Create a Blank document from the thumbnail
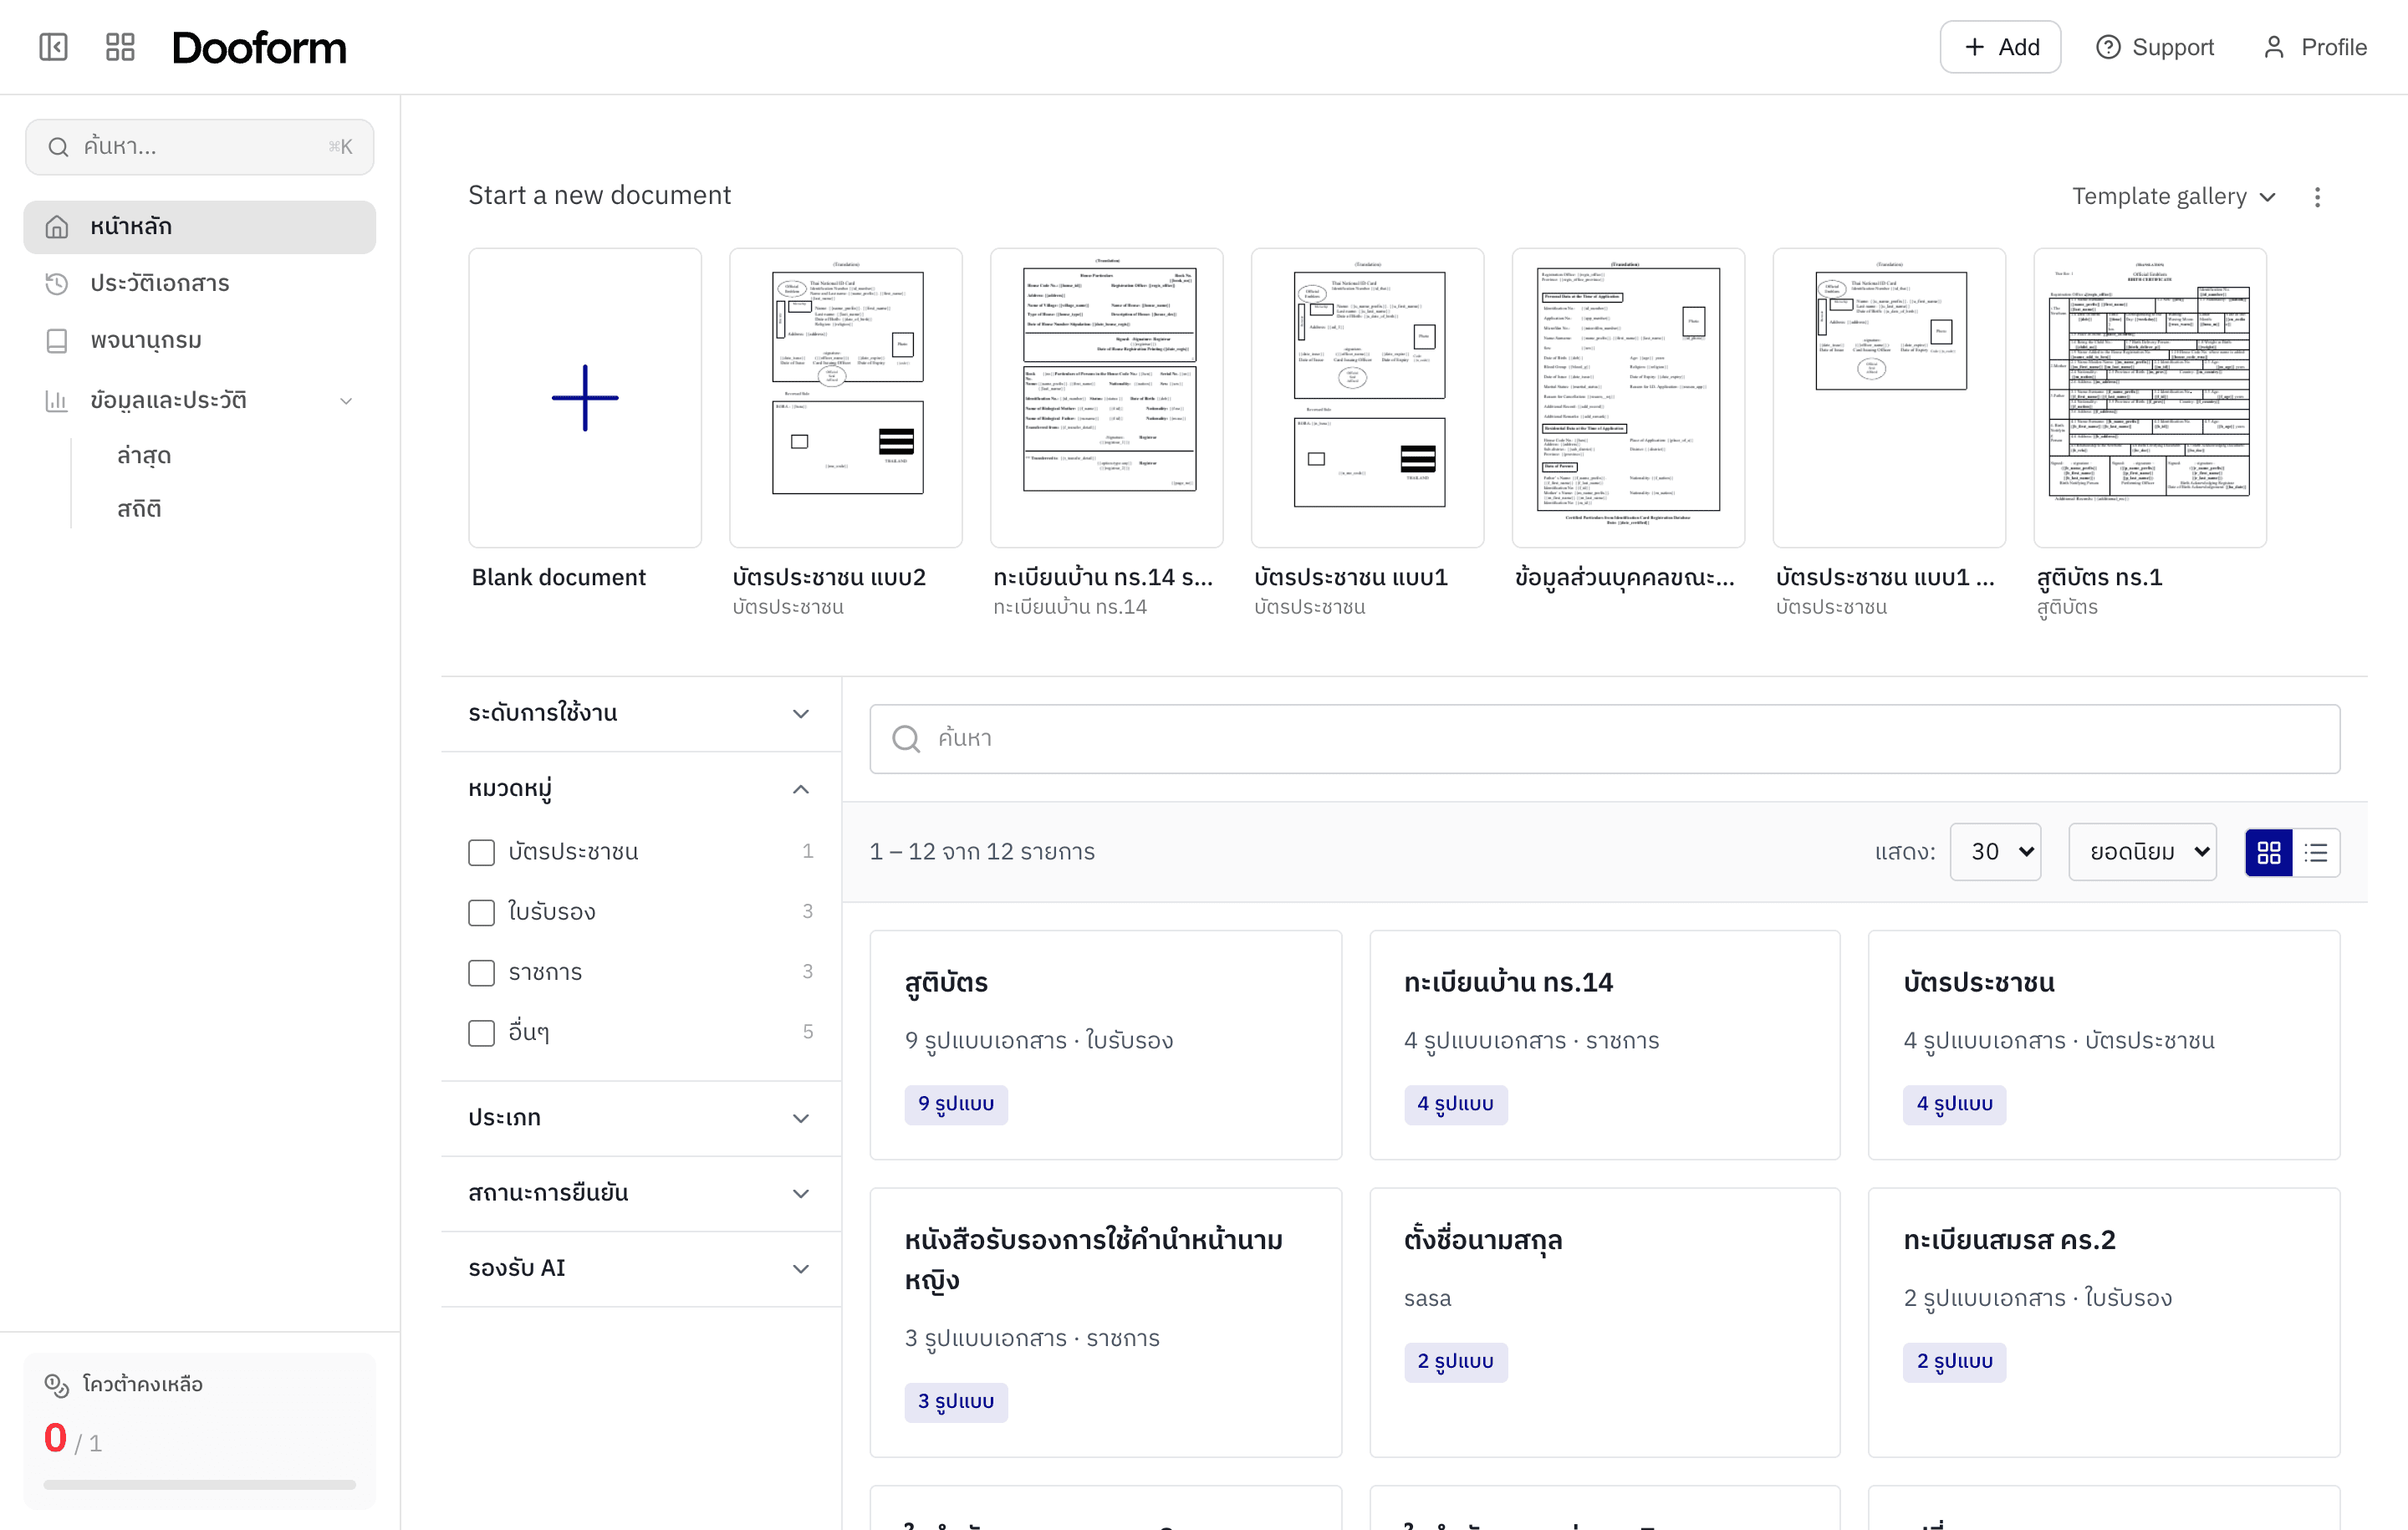Image resolution: width=2408 pixels, height=1530 pixels. click(x=584, y=397)
